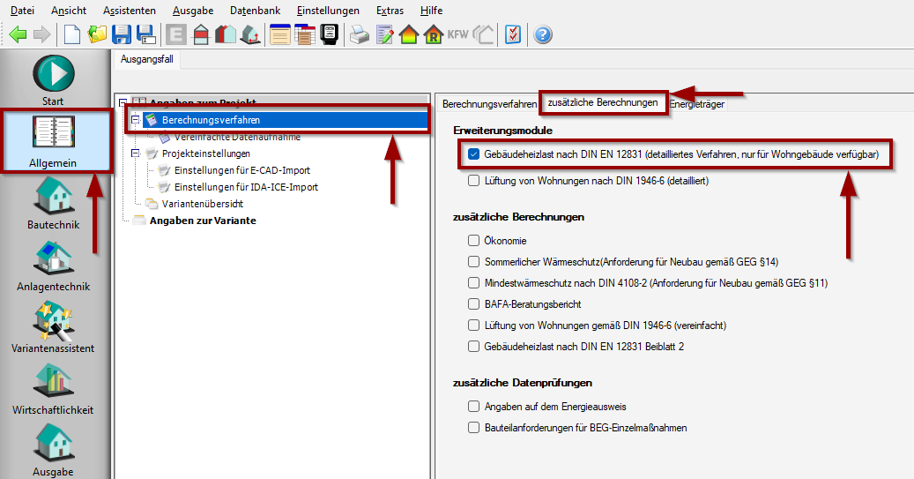The width and height of the screenshot is (914, 479).
Task: Collapse the Angaben zum Projekt node
Action: 123,103
